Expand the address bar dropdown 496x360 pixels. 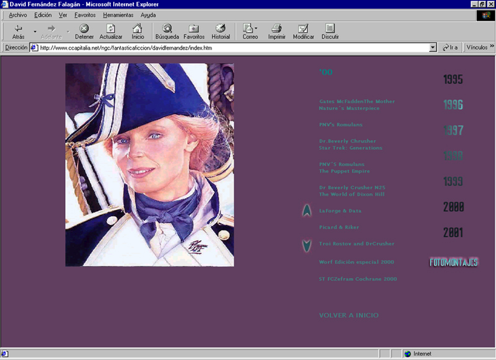coord(433,48)
